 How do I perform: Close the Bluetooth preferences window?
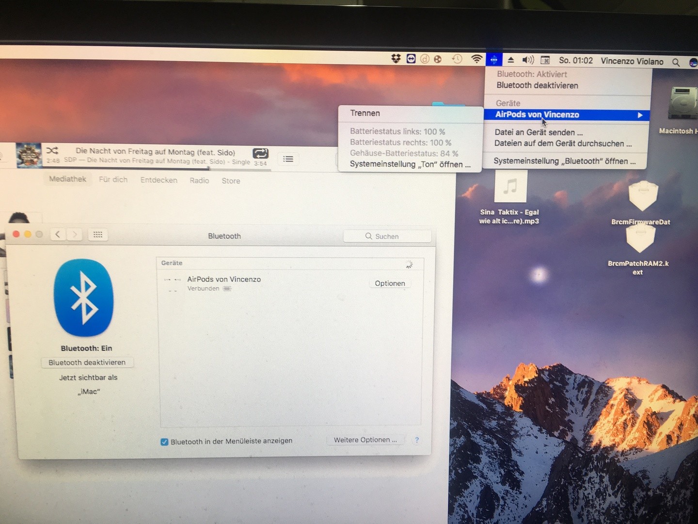pos(16,234)
